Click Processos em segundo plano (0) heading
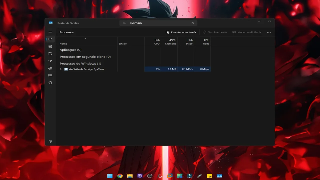The image size is (320, 180). pyautogui.click(x=85, y=57)
